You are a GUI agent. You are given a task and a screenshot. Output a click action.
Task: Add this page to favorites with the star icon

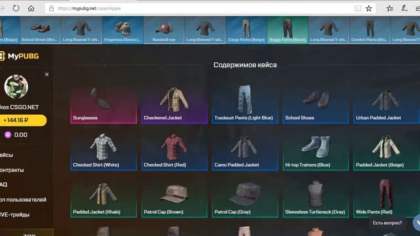click(x=369, y=9)
